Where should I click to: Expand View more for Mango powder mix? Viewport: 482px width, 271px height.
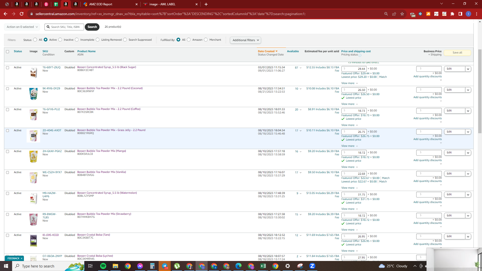point(349,167)
